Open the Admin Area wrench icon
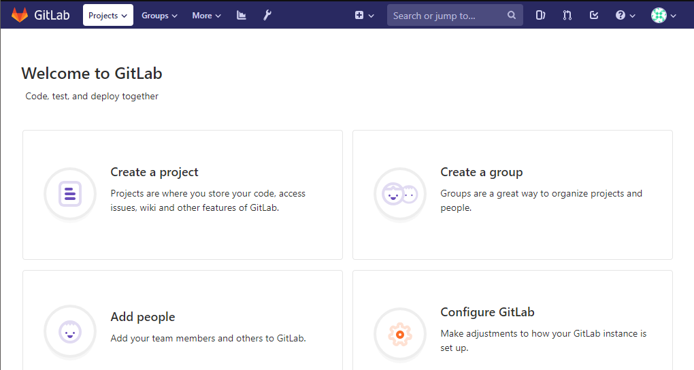The image size is (694, 370). coord(267,15)
